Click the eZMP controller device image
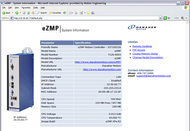Image resolution: width=190 pixels, height=131 pixels. (x=20, y=80)
